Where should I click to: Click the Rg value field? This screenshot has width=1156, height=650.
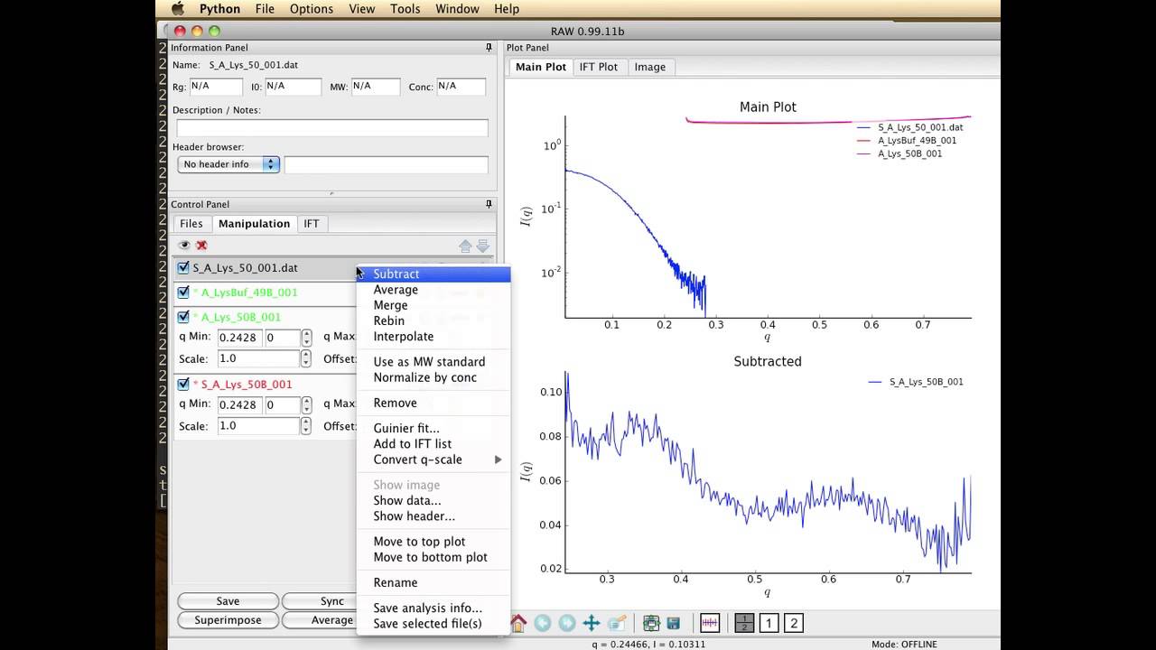[x=216, y=87]
